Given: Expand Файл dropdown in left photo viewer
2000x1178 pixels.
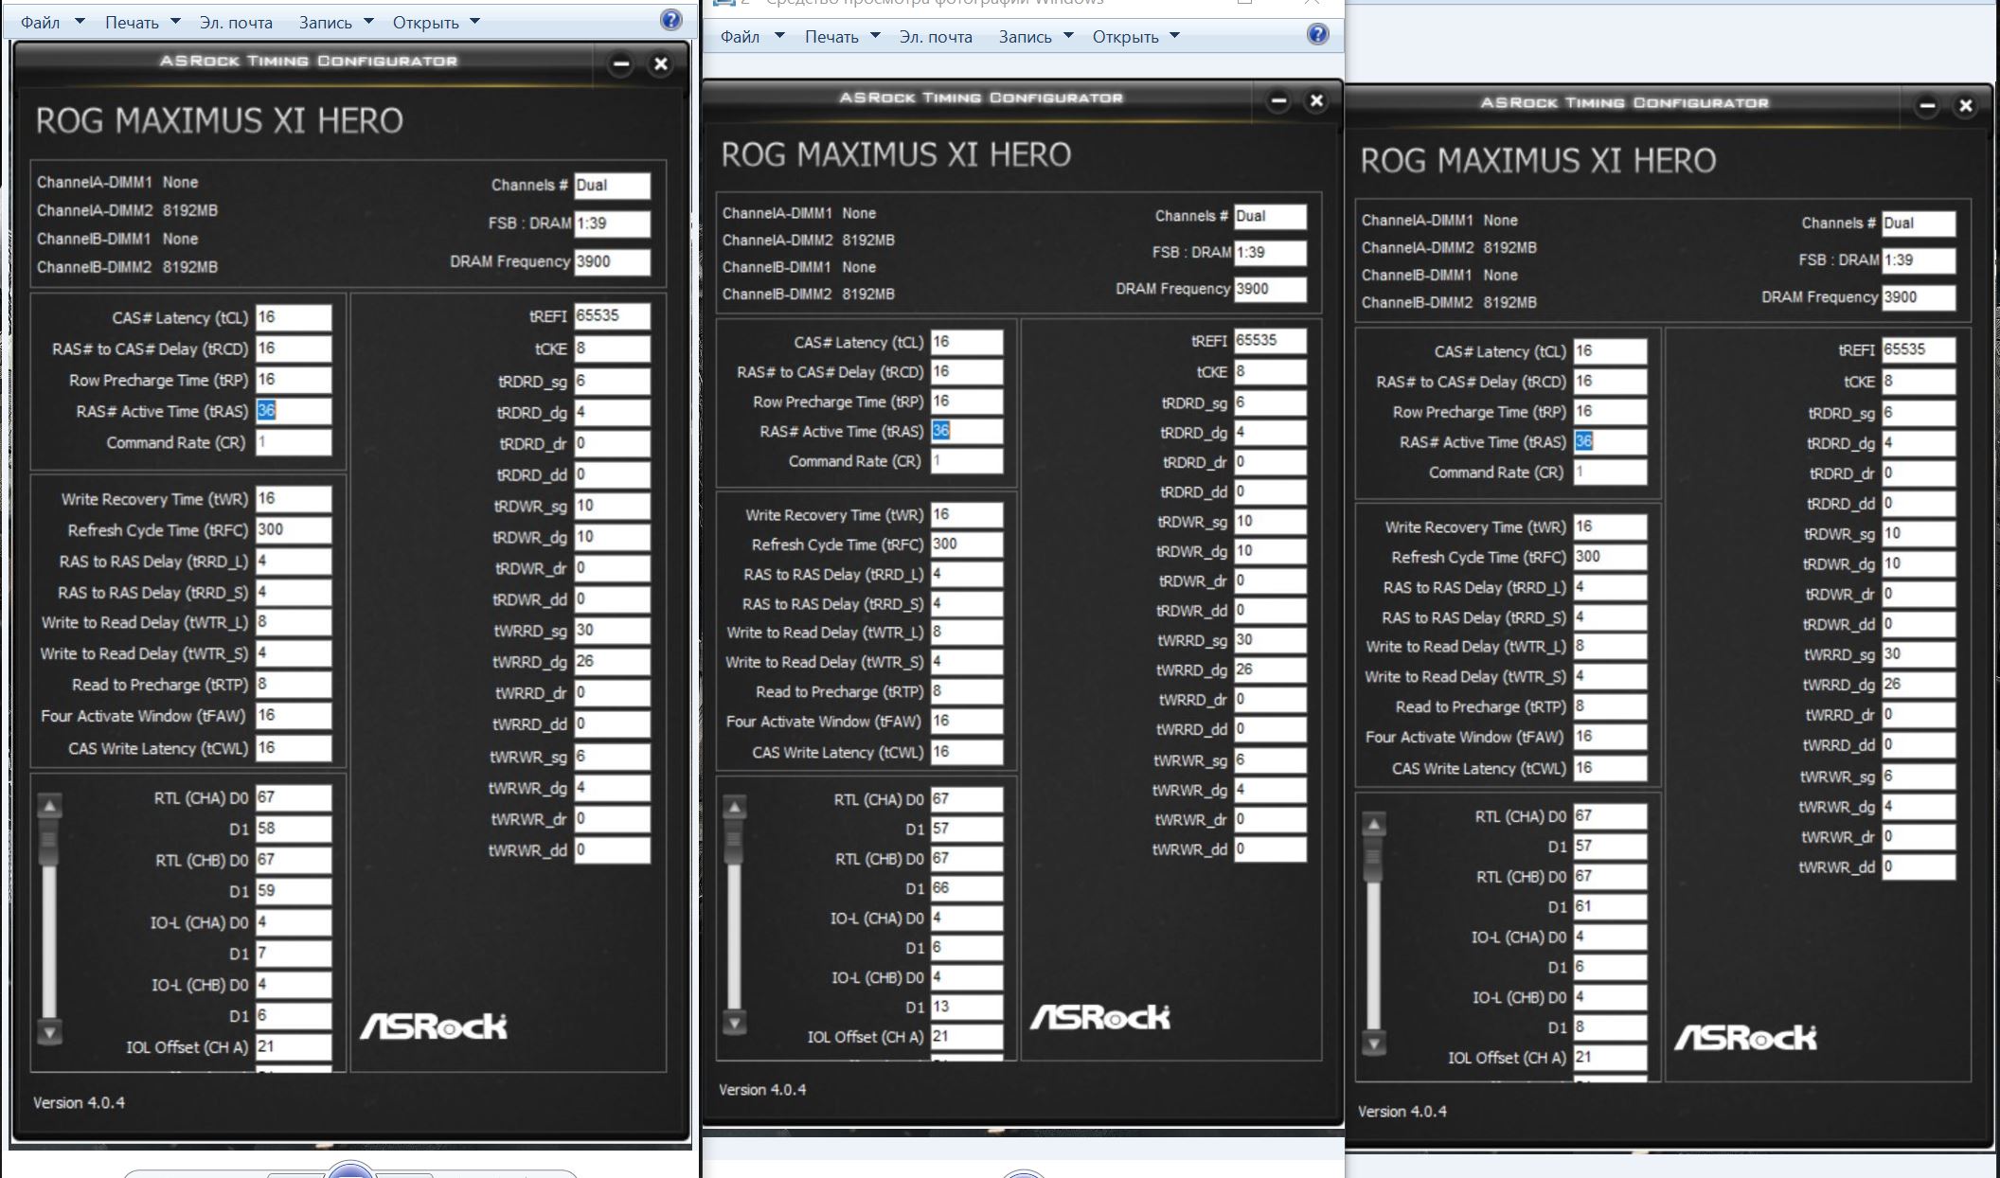Looking at the screenshot, I should pyautogui.click(x=80, y=22).
